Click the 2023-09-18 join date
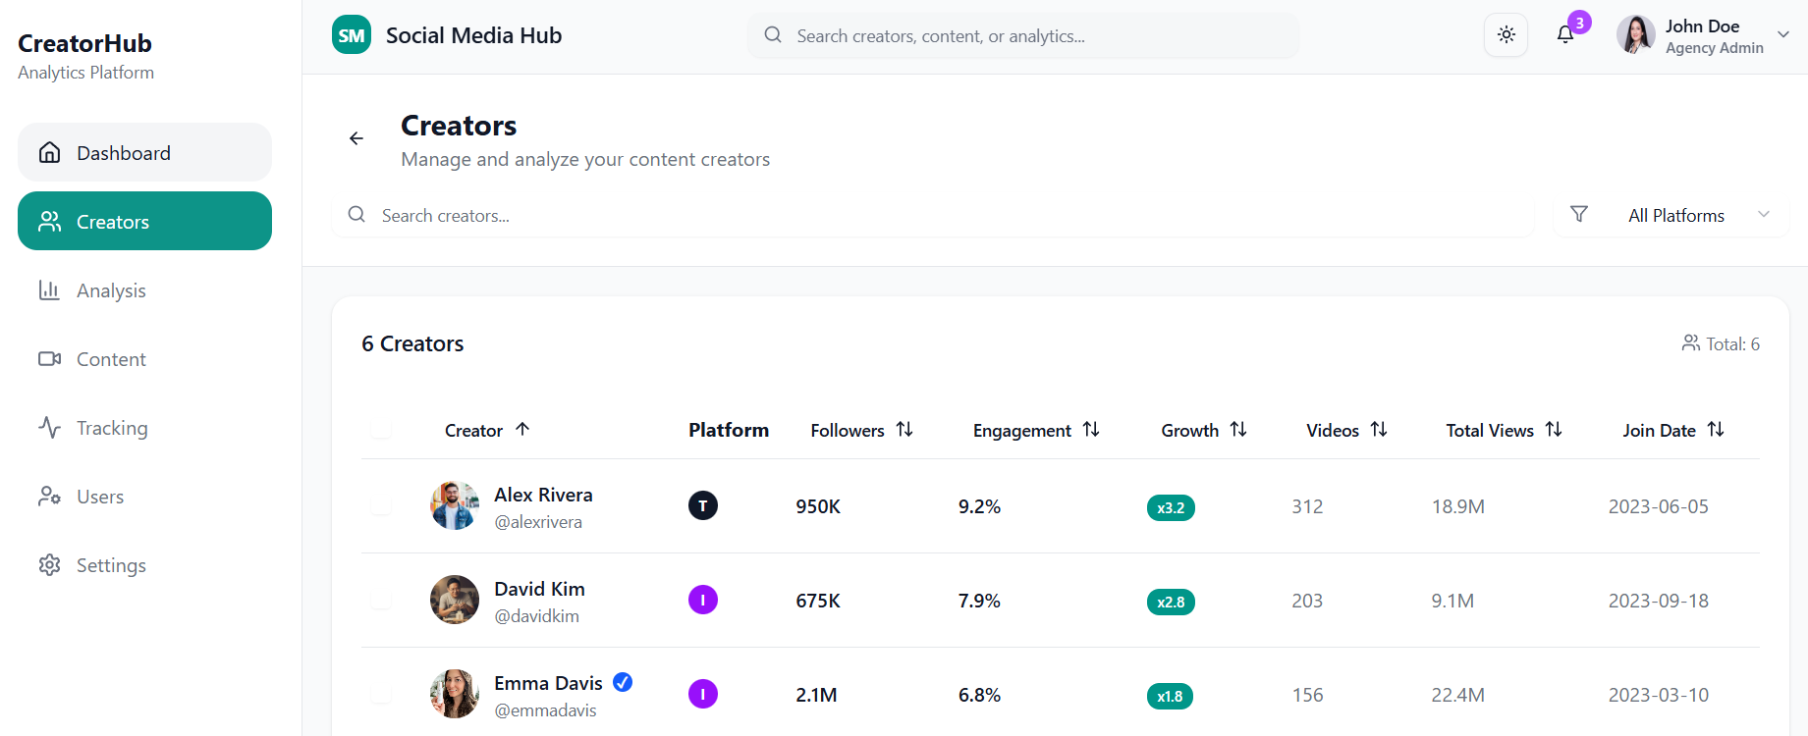 pyautogui.click(x=1658, y=601)
